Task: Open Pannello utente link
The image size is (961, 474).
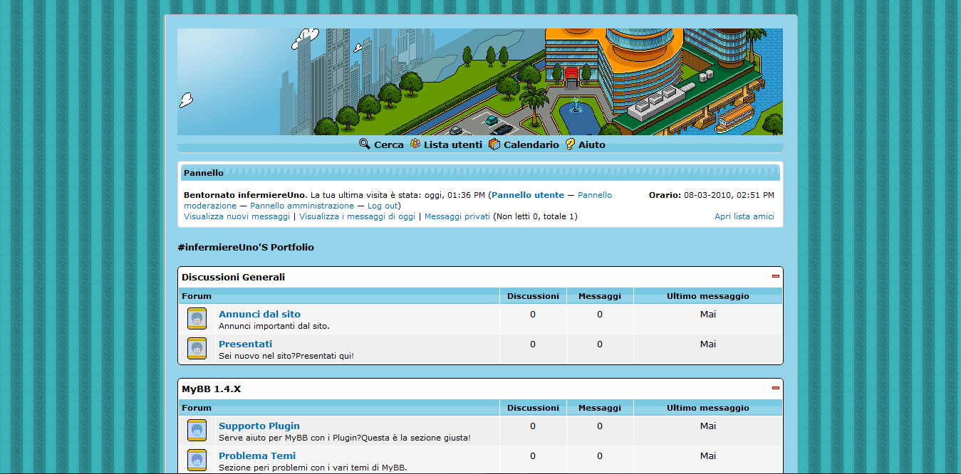Action: [527, 195]
